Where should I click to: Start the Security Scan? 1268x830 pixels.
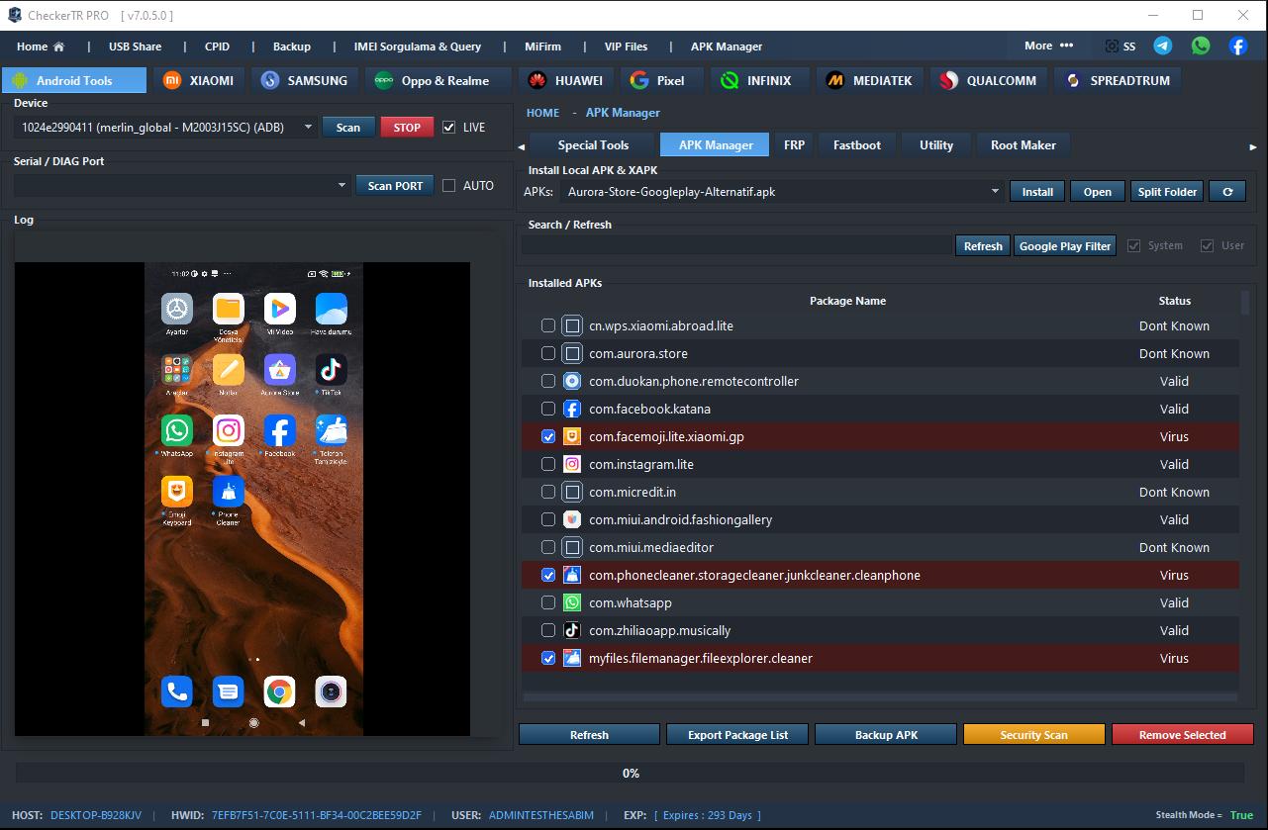click(1033, 735)
